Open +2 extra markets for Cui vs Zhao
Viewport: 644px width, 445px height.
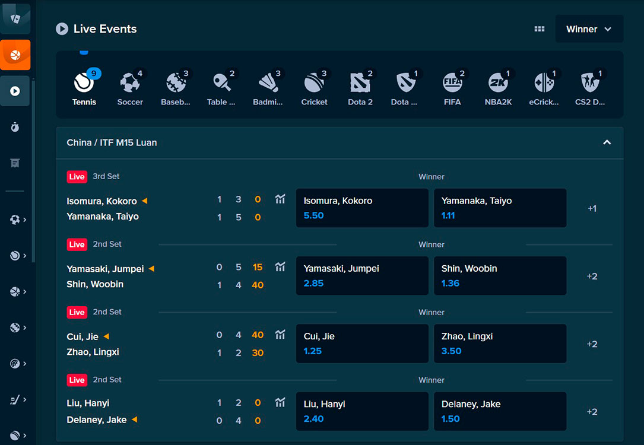click(592, 344)
